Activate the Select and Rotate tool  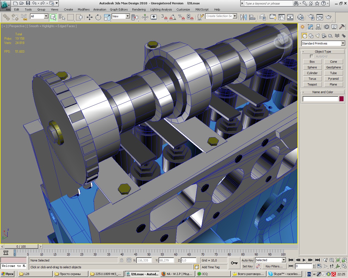(x=98, y=17)
